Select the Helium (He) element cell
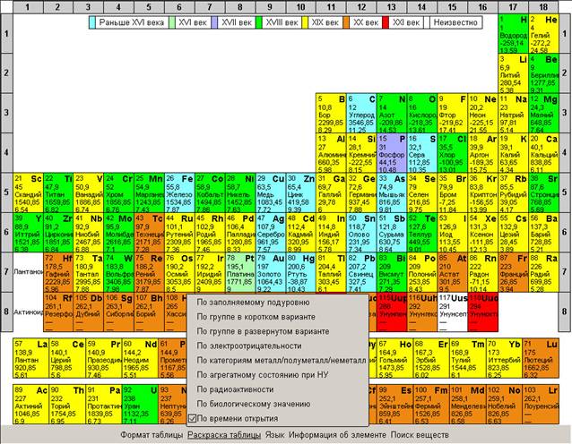This screenshot has height=444, width=572. tap(543, 33)
